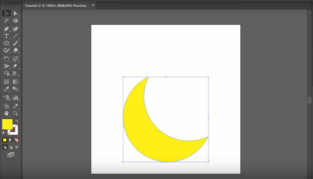Image resolution: width=313 pixels, height=179 pixels.
Task: Reset to default fill and stroke
Action: 4,133
